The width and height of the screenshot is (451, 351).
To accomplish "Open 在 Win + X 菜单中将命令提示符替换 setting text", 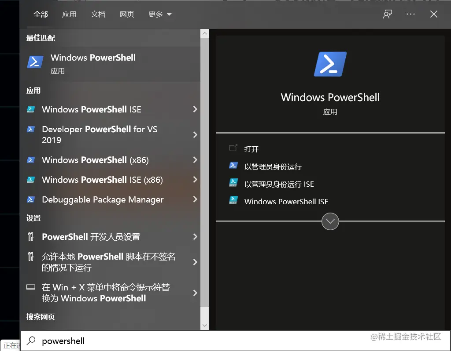I will tap(106, 293).
